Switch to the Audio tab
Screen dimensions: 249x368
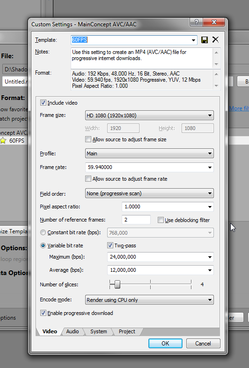pos(72,331)
